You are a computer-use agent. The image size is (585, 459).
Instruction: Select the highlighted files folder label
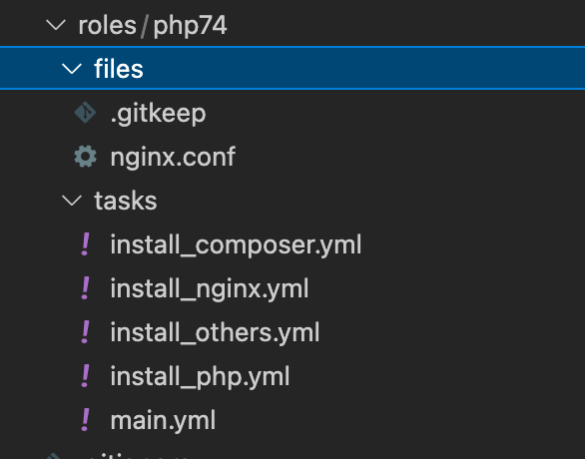[x=119, y=69]
